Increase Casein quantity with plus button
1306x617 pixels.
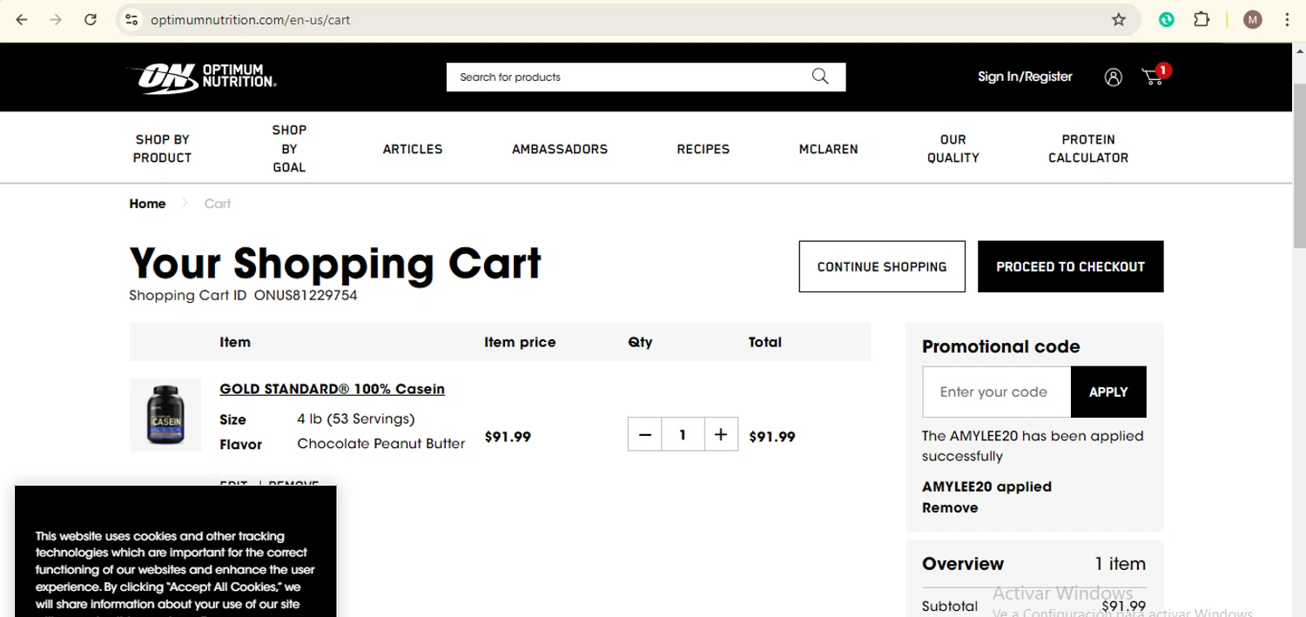(720, 434)
